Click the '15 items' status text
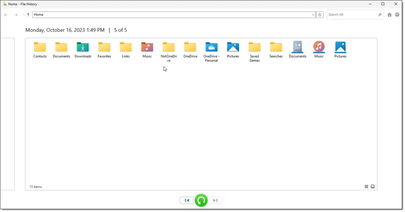Screen dimensions: 405x212 [x=36, y=187]
